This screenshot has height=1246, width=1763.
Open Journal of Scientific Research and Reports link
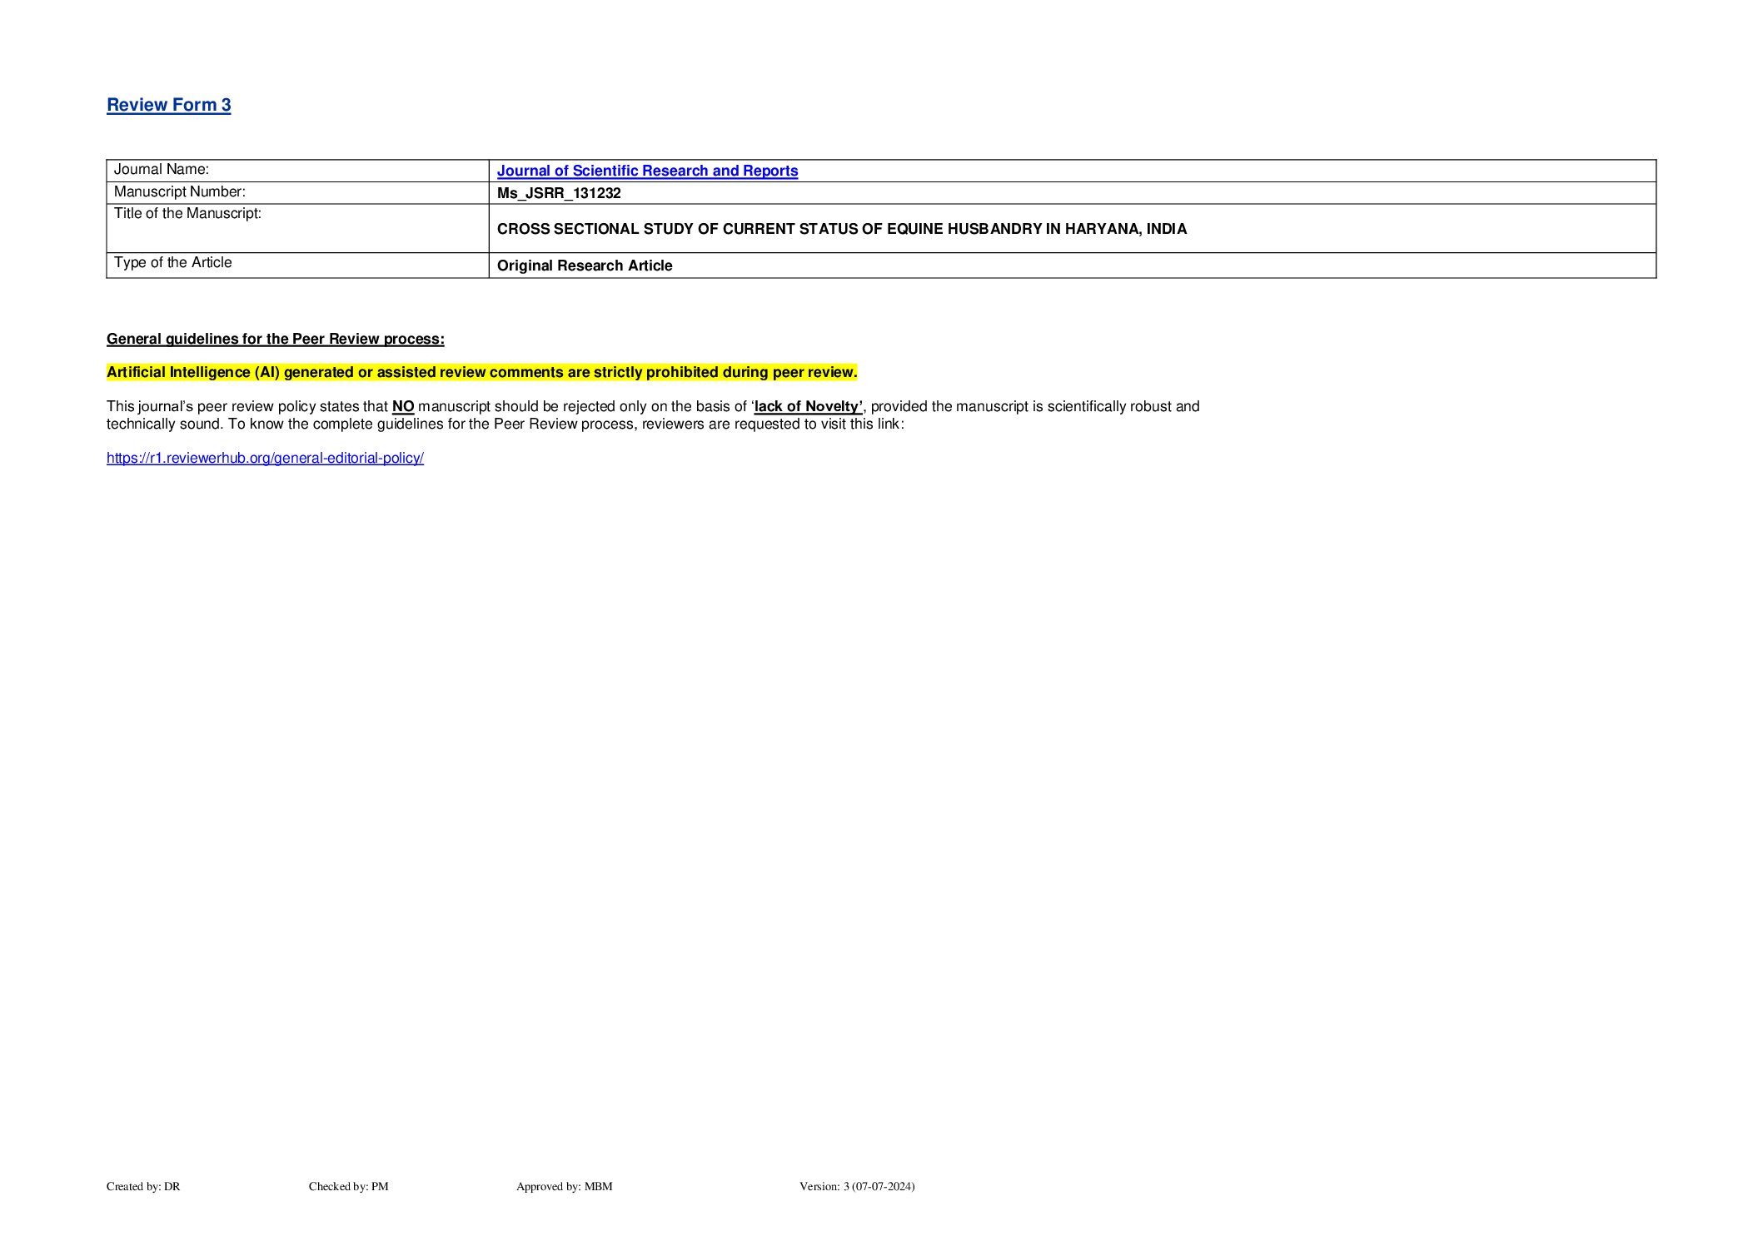pyautogui.click(x=647, y=171)
